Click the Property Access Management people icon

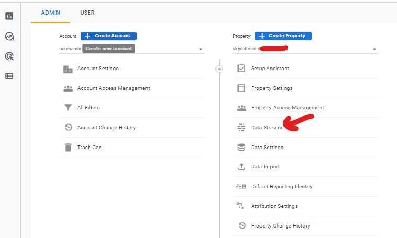pos(242,108)
